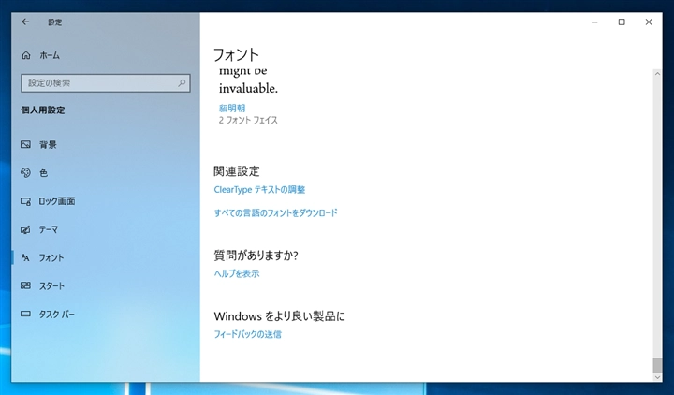Click the 質問がありますか? heading
This screenshot has height=395, width=674.
[x=256, y=256]
